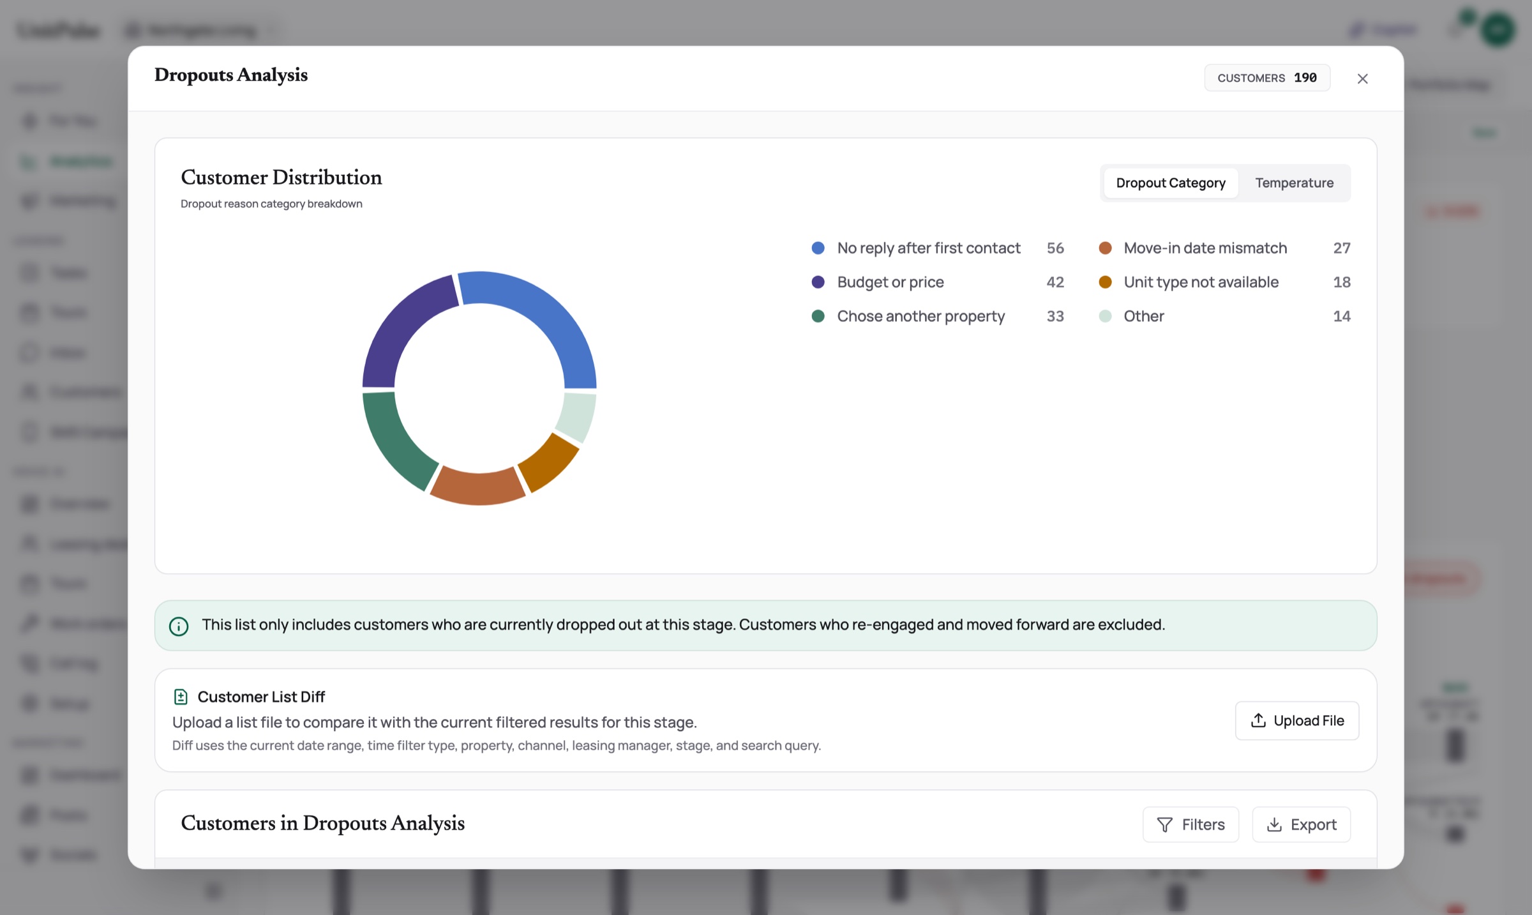1532x915 pixels.
Task: Click the count 56 in the legend
Action: pos(1055,248)
